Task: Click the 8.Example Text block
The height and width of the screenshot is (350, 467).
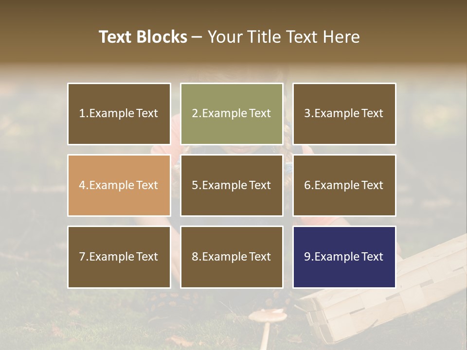Action: pyautogui.click(x=232, y=257)
